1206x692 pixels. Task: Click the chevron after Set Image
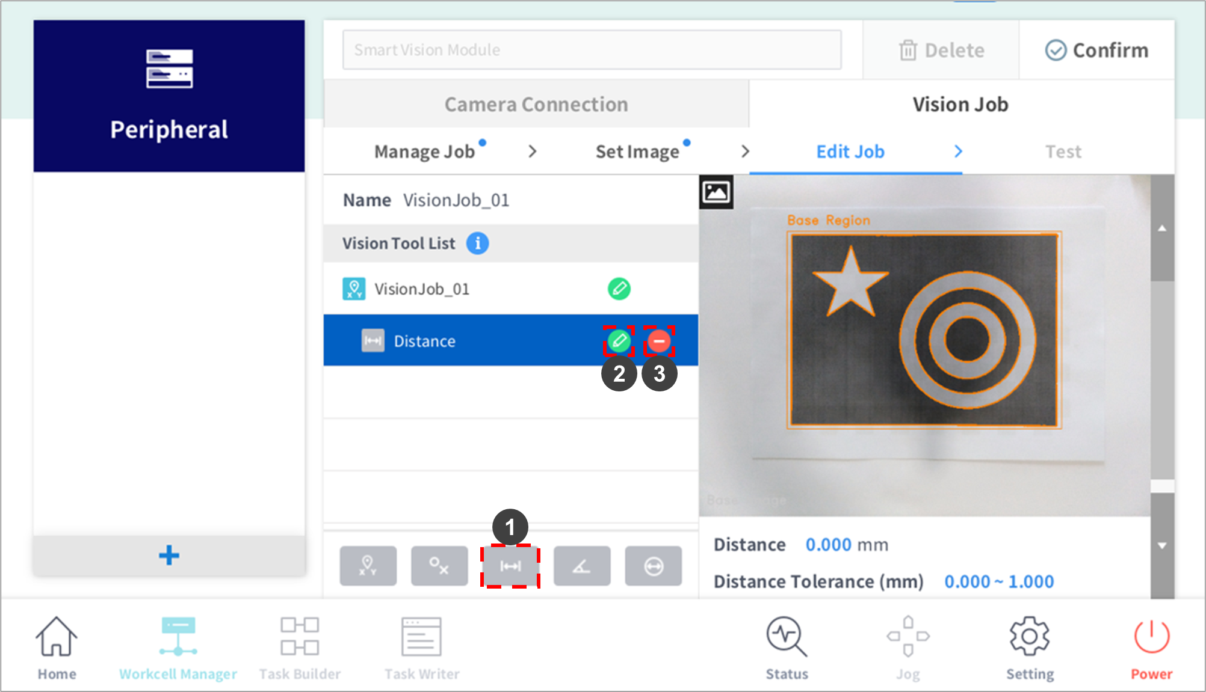[745, 152]
